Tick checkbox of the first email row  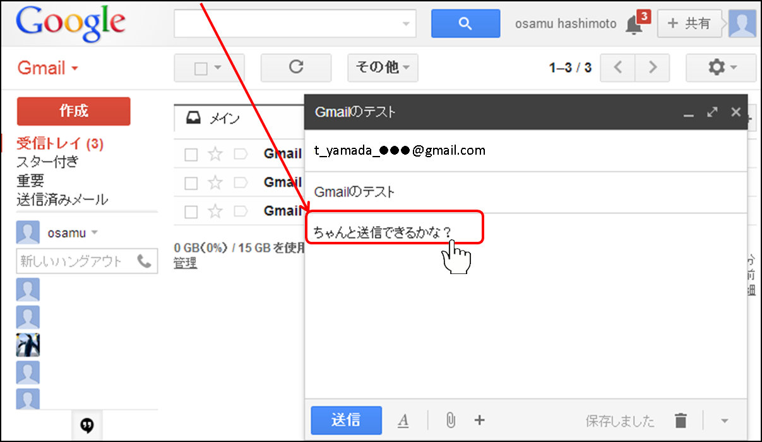point(191,154)
